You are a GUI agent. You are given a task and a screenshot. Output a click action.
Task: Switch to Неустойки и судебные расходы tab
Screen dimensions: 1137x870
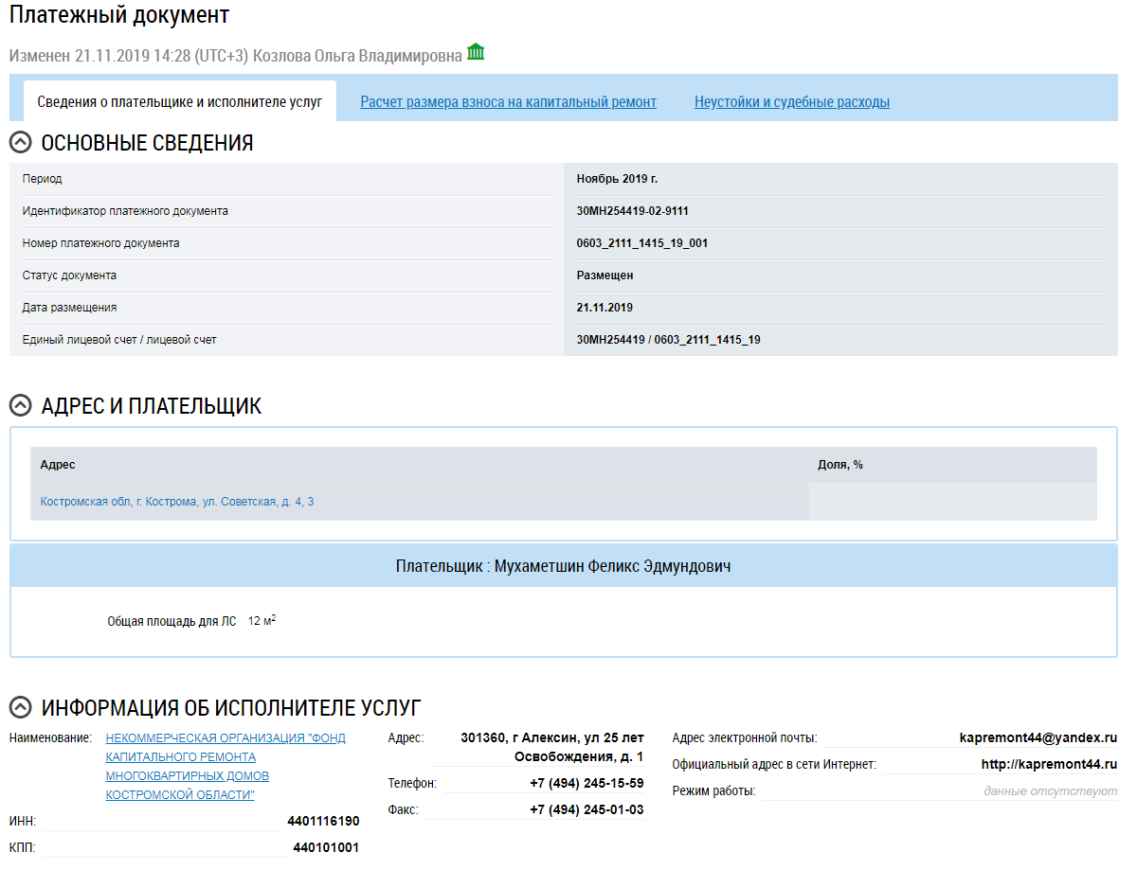tap(791, 102)
